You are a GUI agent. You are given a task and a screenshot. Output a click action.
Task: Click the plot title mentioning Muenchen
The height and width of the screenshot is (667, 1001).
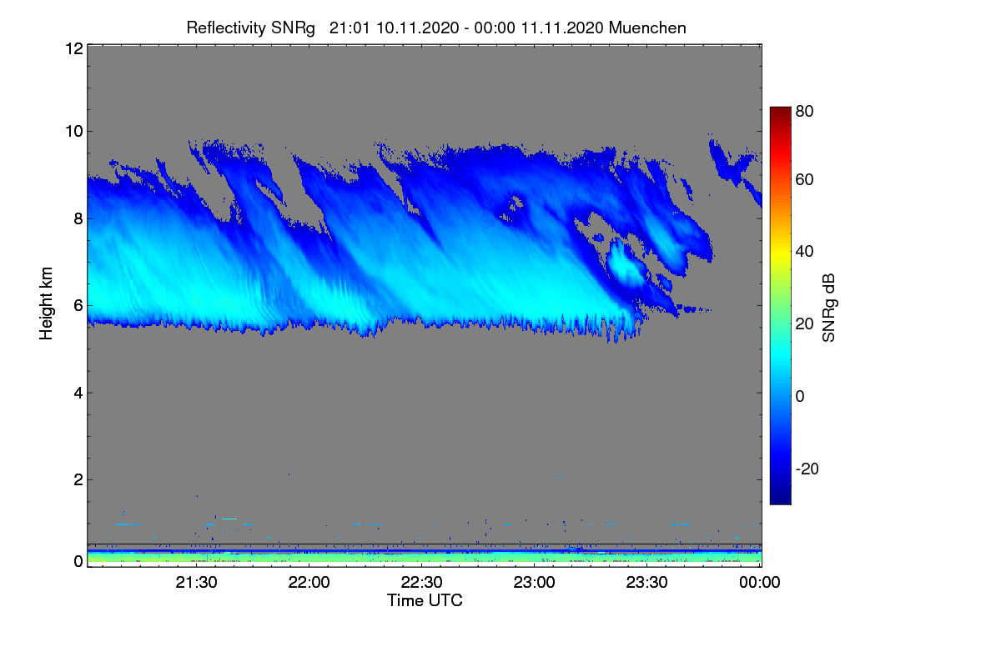[x=436, y=28]
